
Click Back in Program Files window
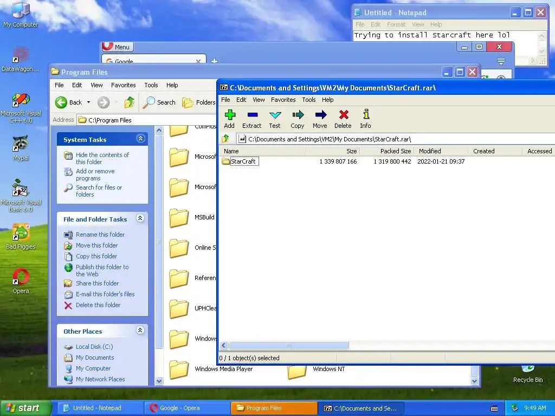[69, 102]
